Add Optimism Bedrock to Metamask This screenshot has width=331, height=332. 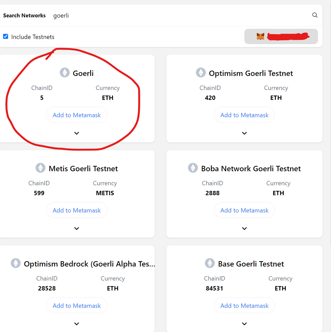coord(77,305)
